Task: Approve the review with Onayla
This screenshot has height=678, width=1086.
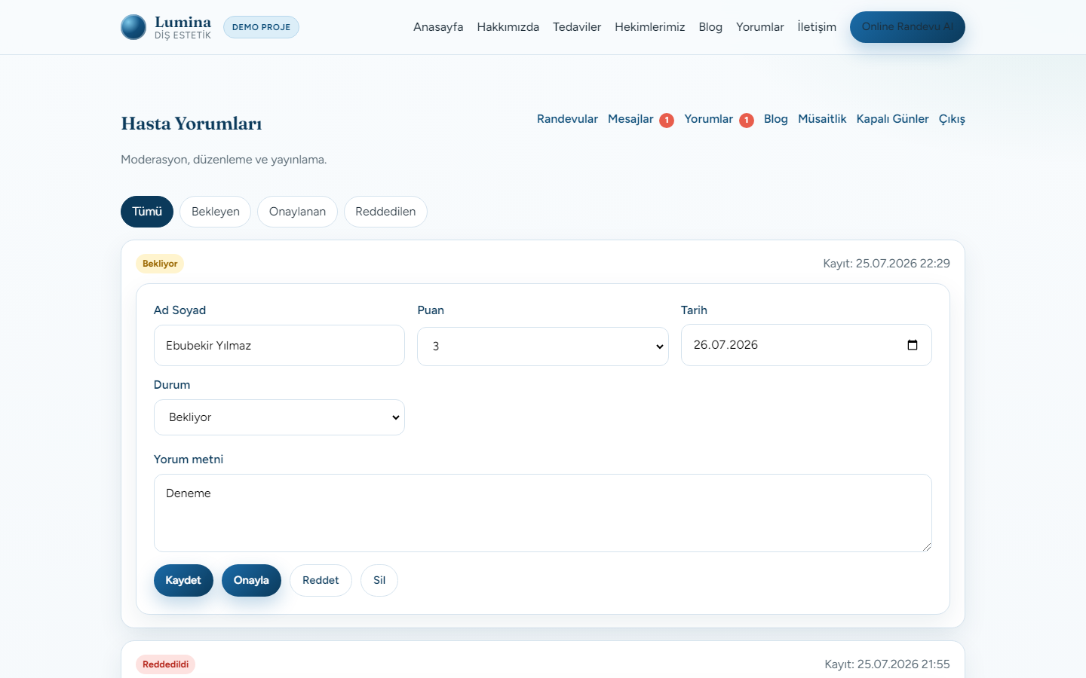Action: click(x=251, y=580)
